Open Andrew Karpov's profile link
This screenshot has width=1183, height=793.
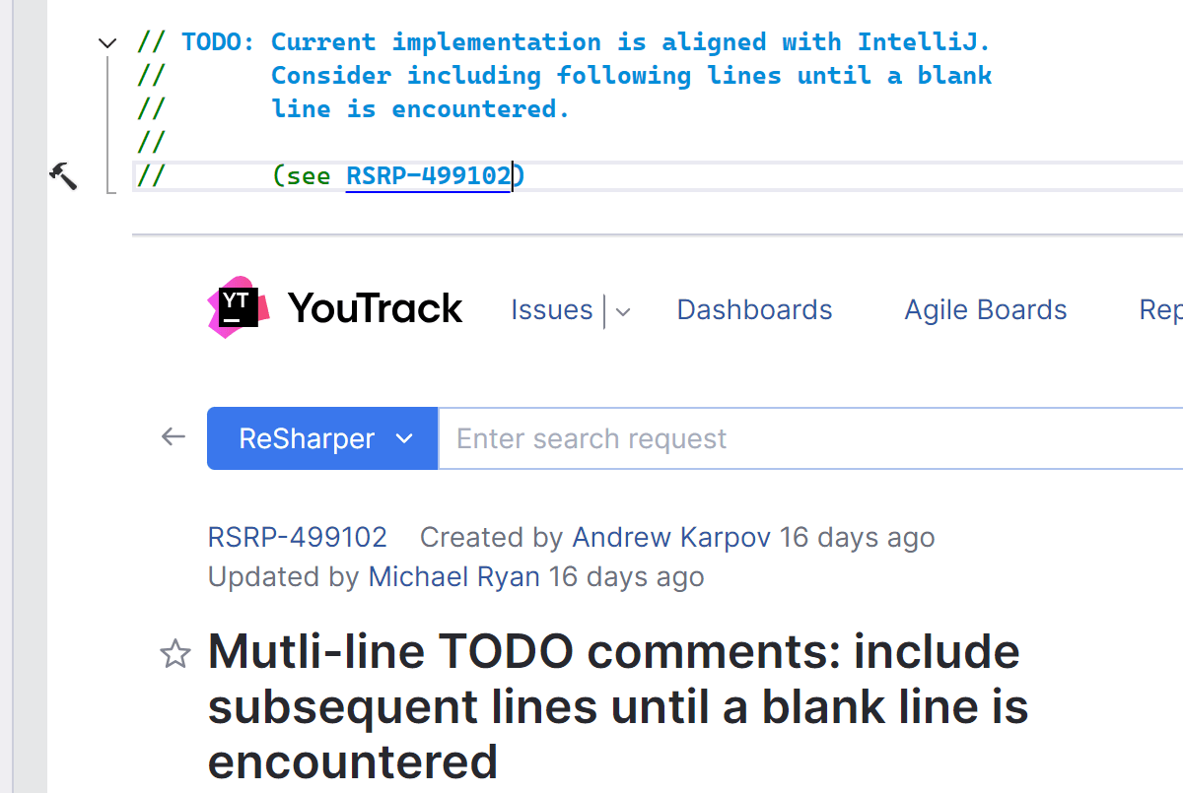[x=671, y=538]
